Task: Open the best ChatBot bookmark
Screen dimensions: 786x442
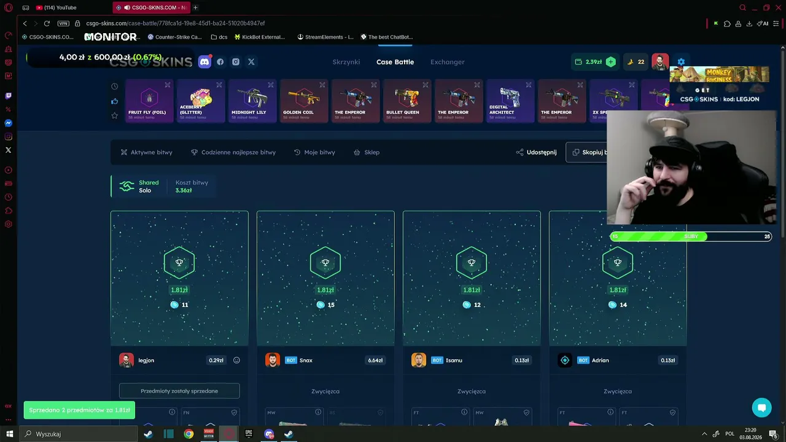Action: tap(387, 37)
